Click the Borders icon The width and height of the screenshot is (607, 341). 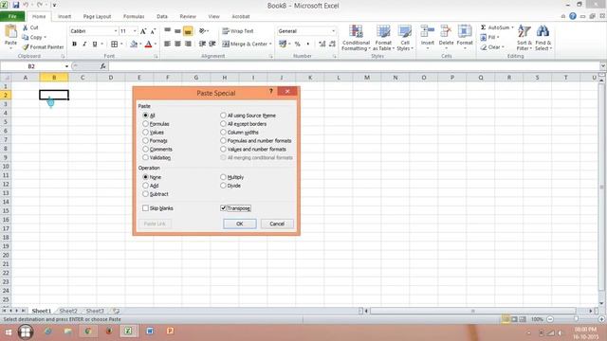tap(114, 45)
